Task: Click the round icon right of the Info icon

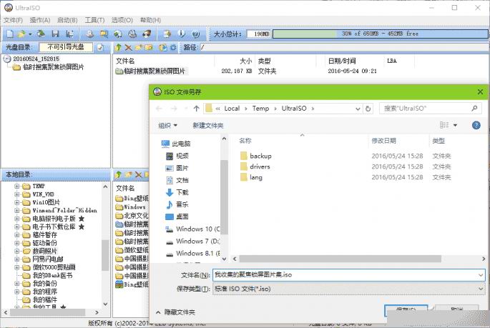Action: tap(196, 34)
